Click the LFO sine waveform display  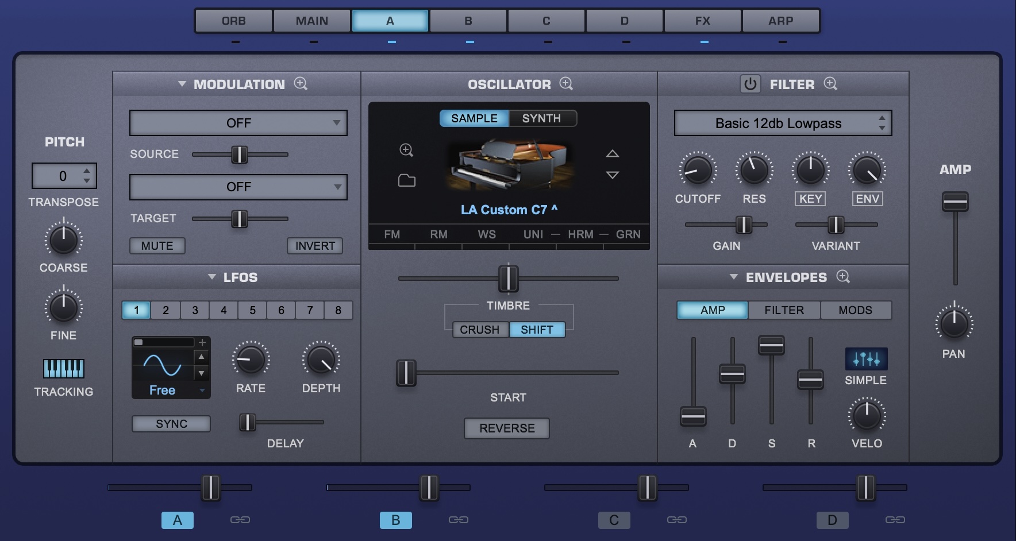click(163, 365)
